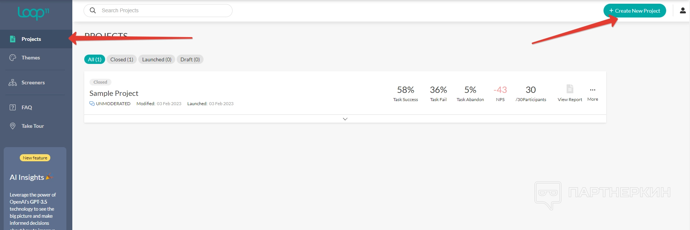Click the View Report document icon
Viewport: 690px width, 230px height.
[570, 89]
